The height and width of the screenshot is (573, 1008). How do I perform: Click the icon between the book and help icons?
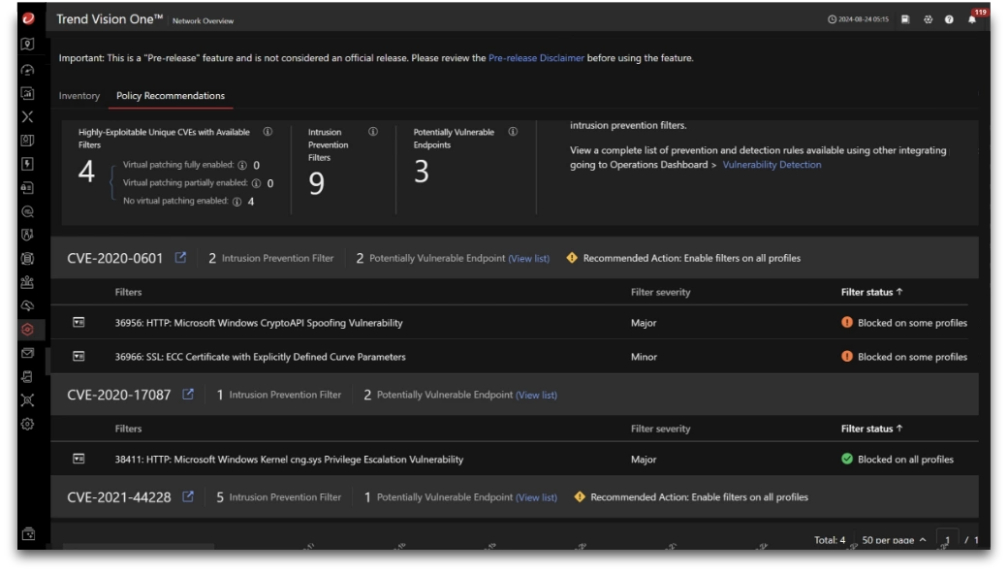(x=928, y=19)
